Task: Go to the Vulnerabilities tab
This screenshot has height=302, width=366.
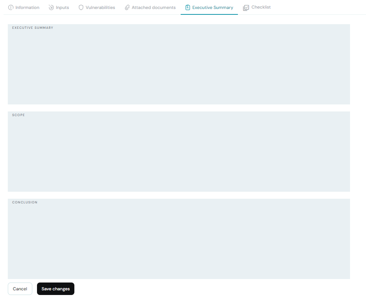Action: pyautogui.click(x=100, y=7)
